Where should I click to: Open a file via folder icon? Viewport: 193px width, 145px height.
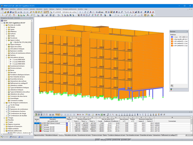[5, 12]
